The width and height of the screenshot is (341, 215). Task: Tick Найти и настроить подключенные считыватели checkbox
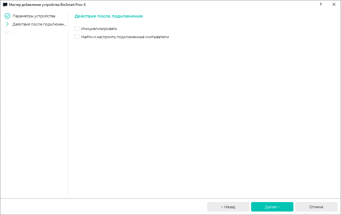point(77,37)
